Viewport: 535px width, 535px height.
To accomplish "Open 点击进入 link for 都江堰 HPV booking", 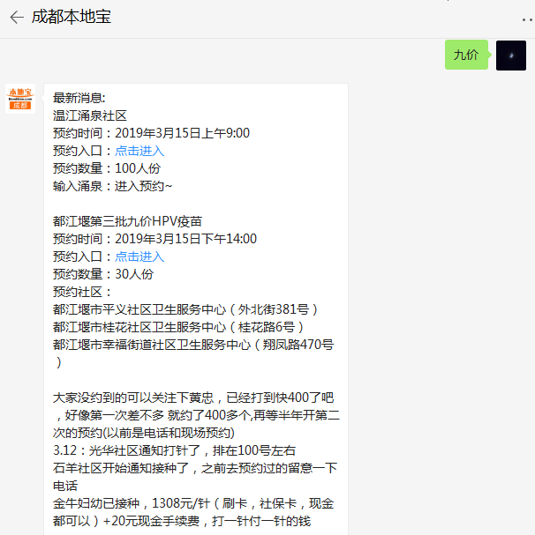I will point(139,256).
